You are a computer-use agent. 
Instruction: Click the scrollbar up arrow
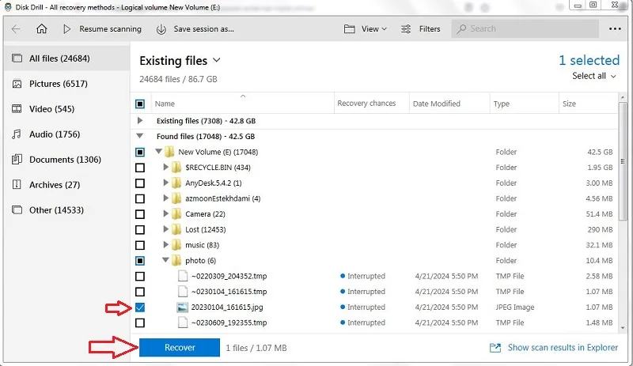pyautogui.click(x=623, y=97)
